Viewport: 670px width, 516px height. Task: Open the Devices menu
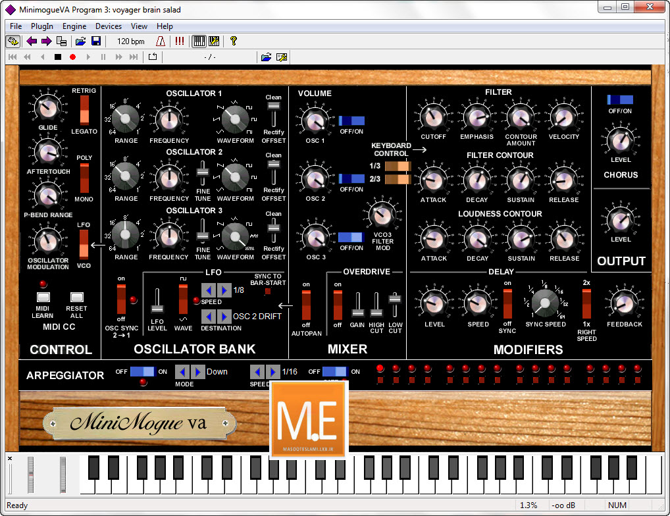(109, 26)
